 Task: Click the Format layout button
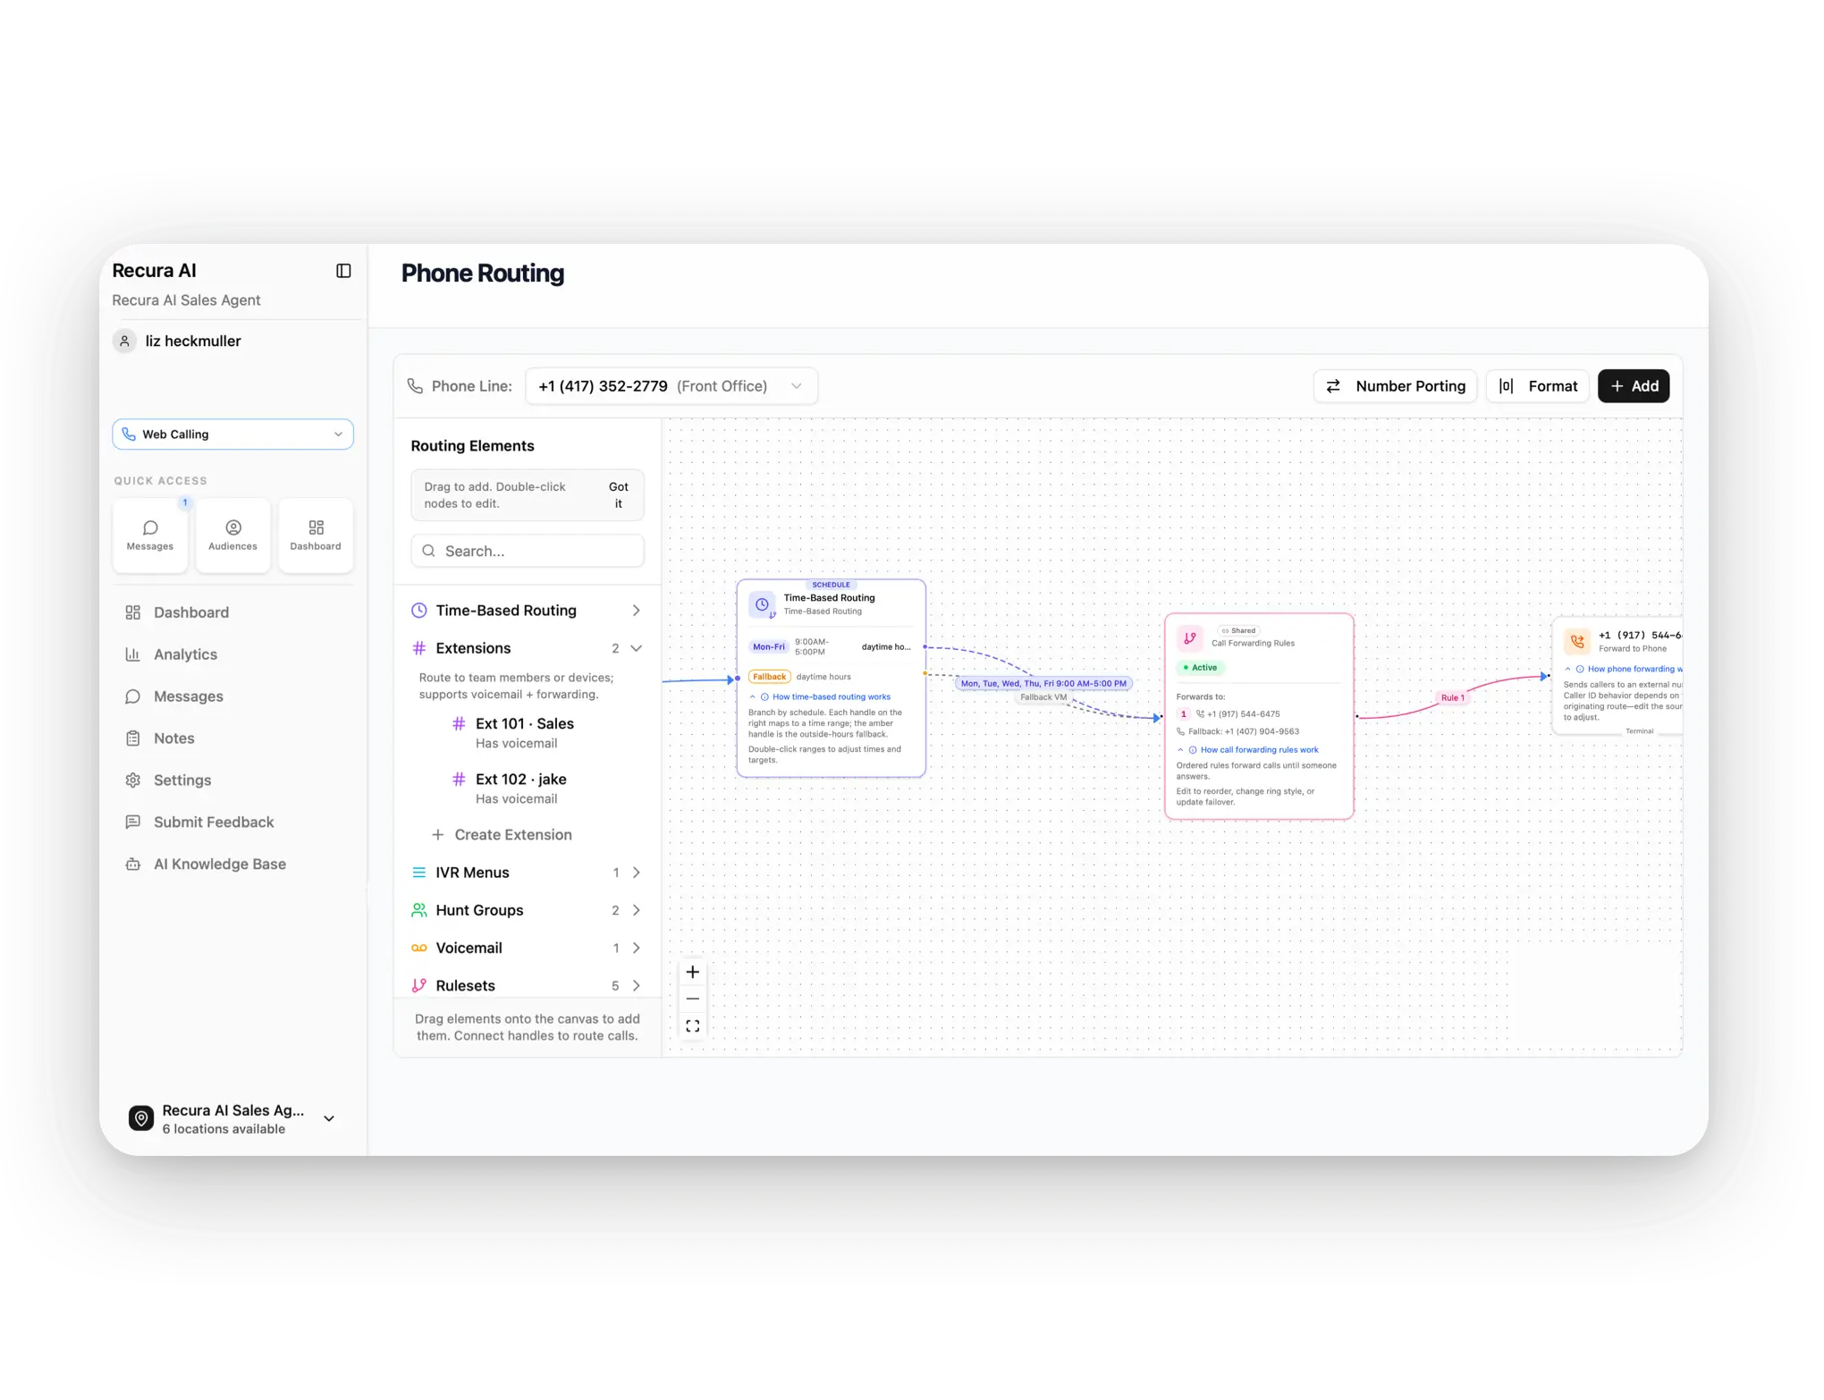[1538, 386]
